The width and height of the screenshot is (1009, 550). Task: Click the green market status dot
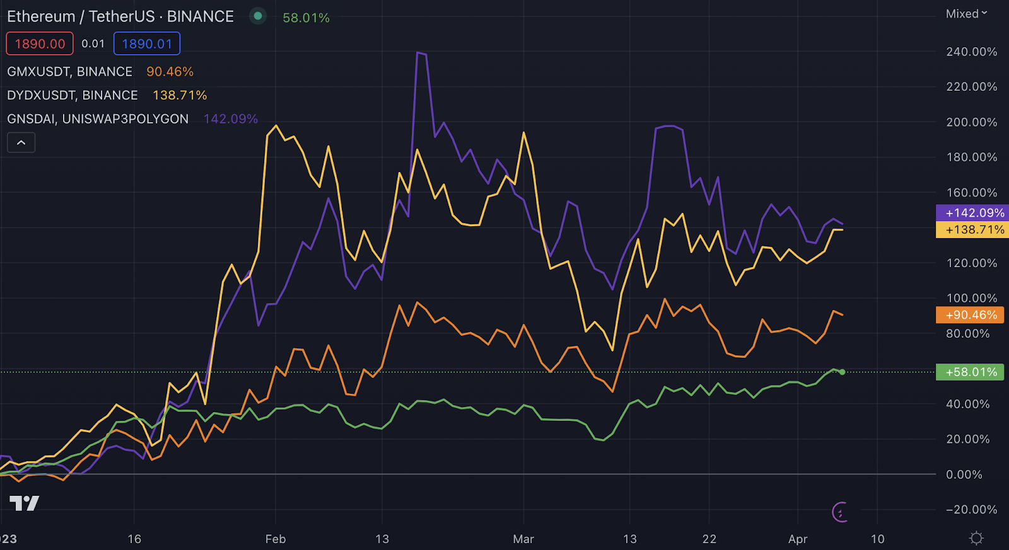click(x=257, y=16)
